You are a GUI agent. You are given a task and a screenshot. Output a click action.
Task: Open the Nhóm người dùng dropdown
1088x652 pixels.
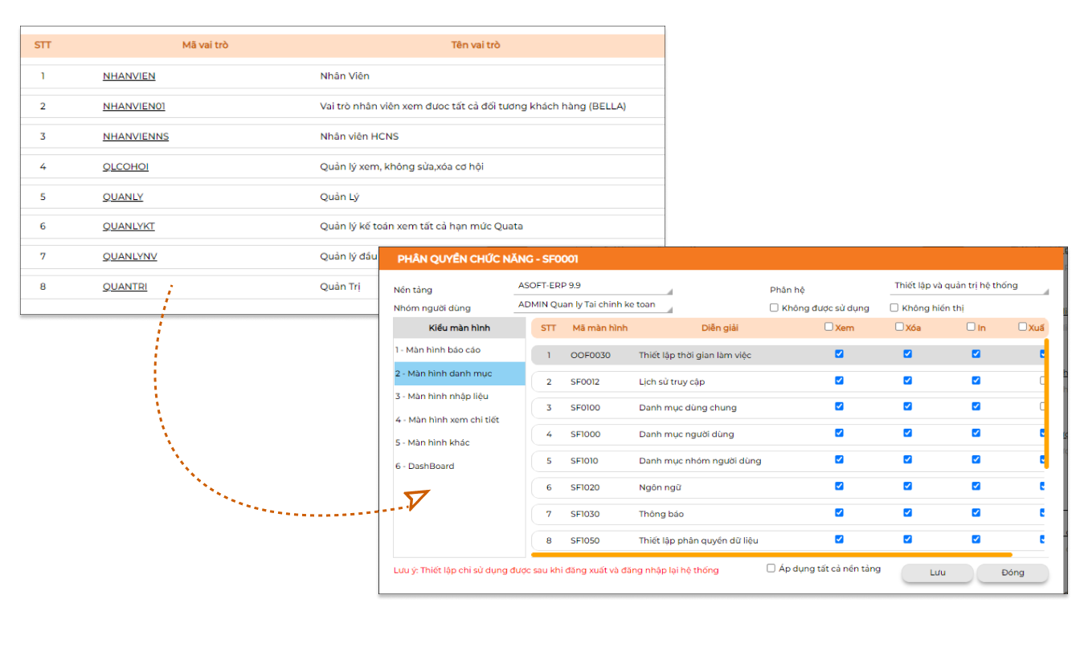point(592,305)
